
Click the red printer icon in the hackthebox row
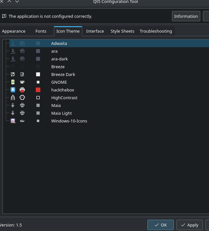coord(22,90)
